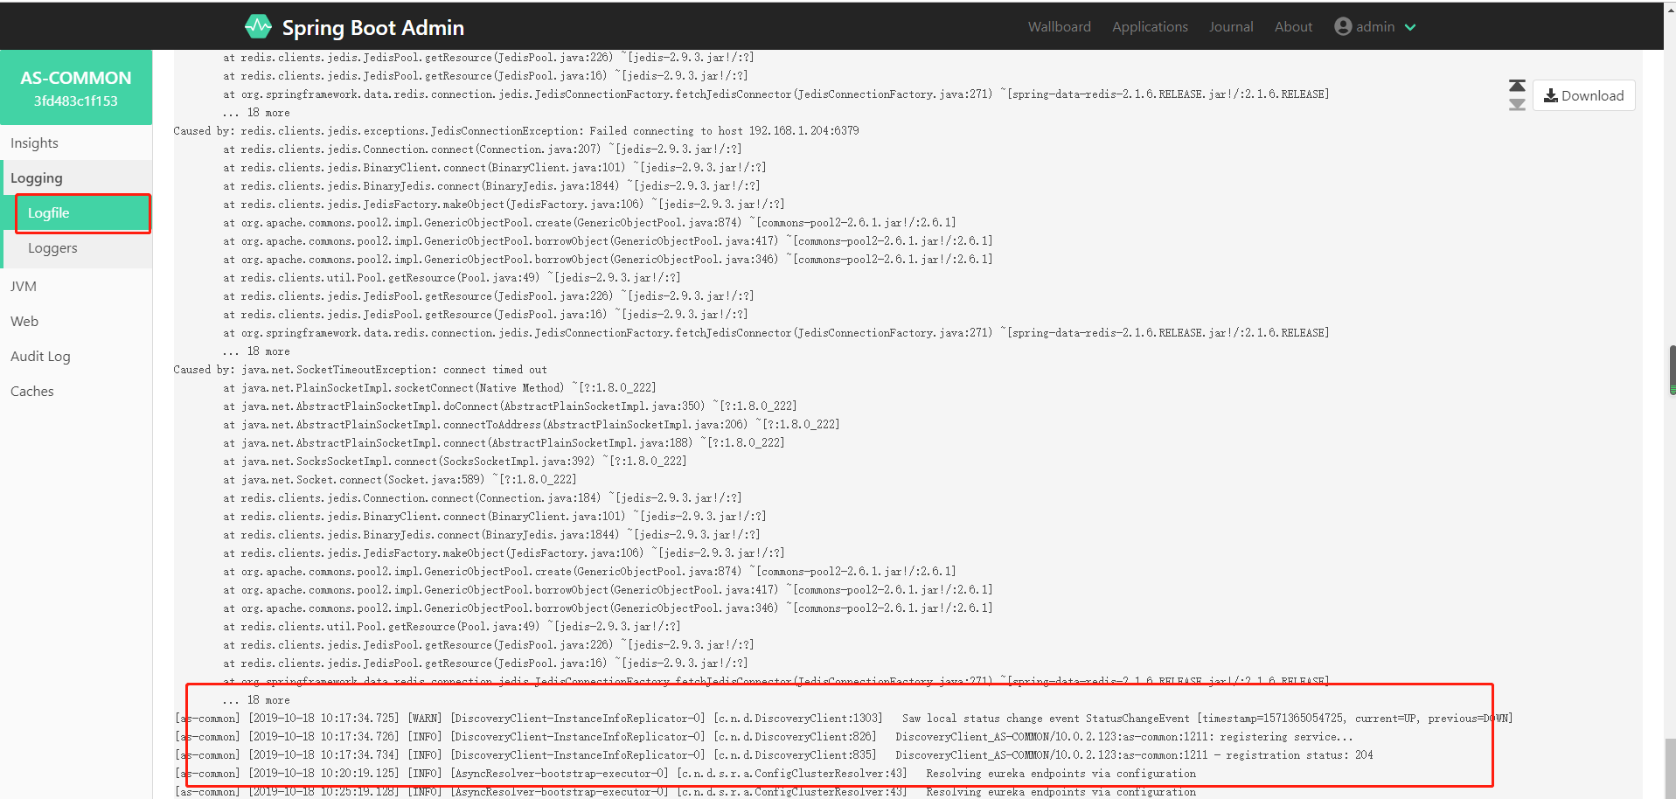Click the 10:20:19.125 'Resolving eureka endpoints' line

point(685,774)
